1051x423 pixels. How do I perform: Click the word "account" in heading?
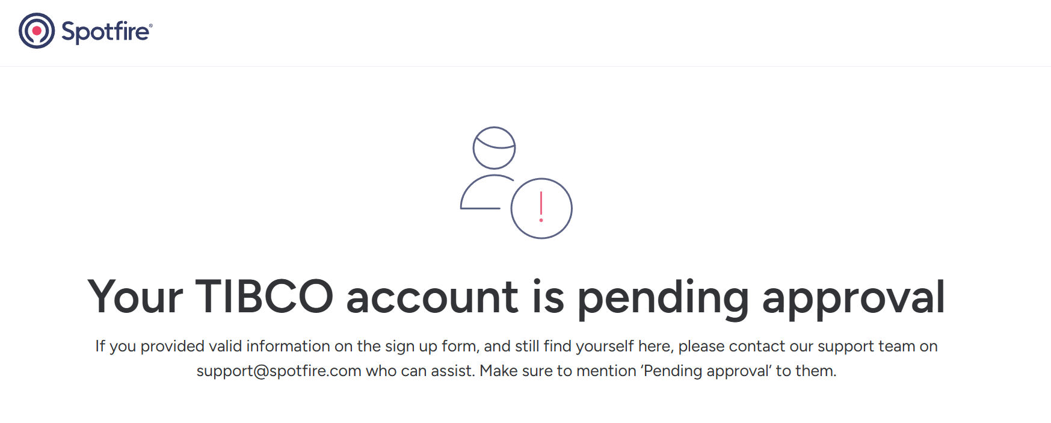[432, 297]
